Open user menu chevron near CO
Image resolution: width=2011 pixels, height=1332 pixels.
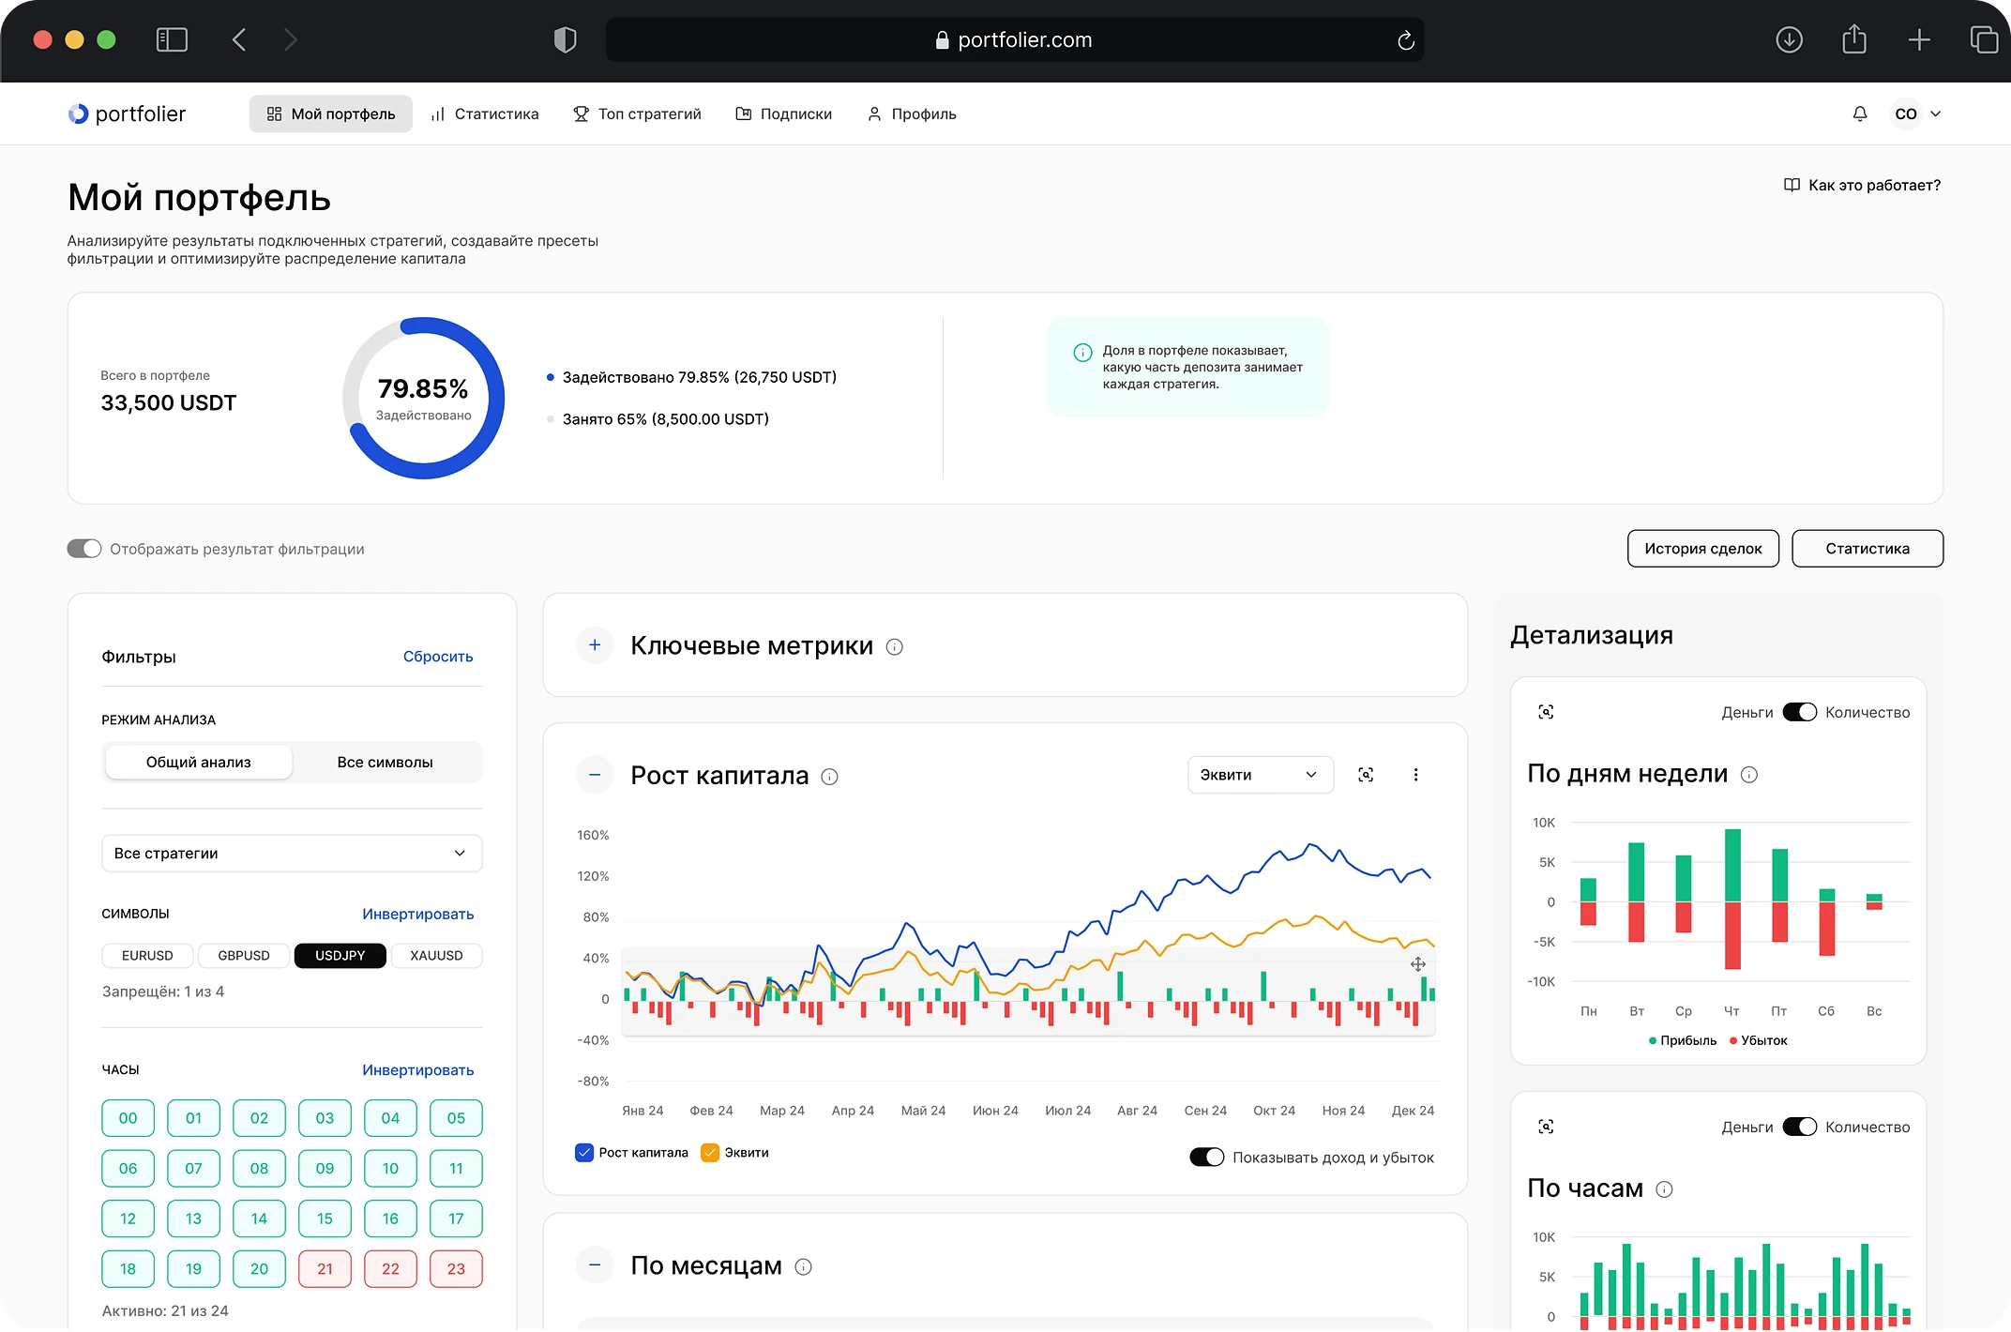[1935, 114]
